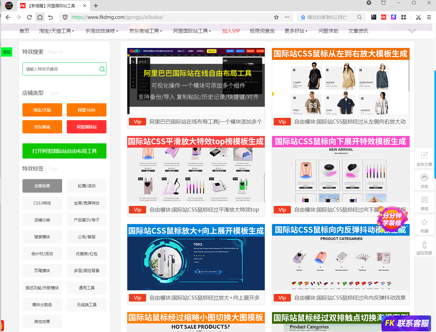Open the purple lightning extension icon
Viewport: 436px width, 332px height.
(x=394, y=17)
